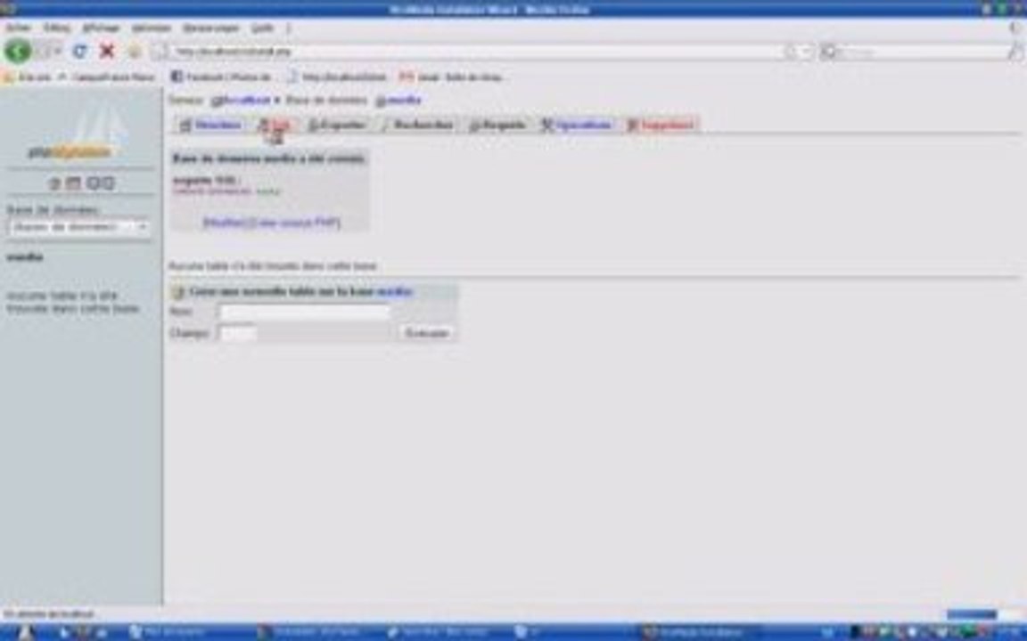
Task: Click the moodle link in create-table heading
Action: [x=395, y=292]
